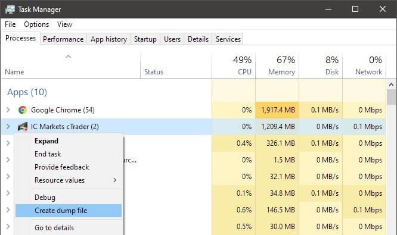Open the Resource values submenu arrow
The width and height of the screenshot is (397, 235).
[114, 180]
